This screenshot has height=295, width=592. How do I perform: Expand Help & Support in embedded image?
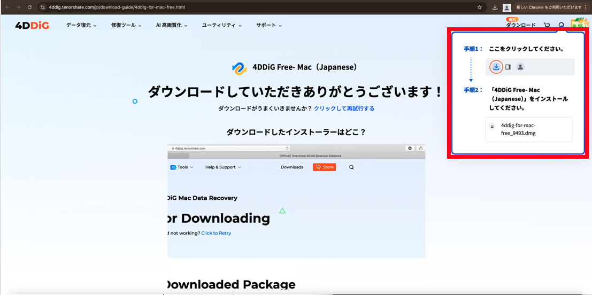tap(224, 167)
